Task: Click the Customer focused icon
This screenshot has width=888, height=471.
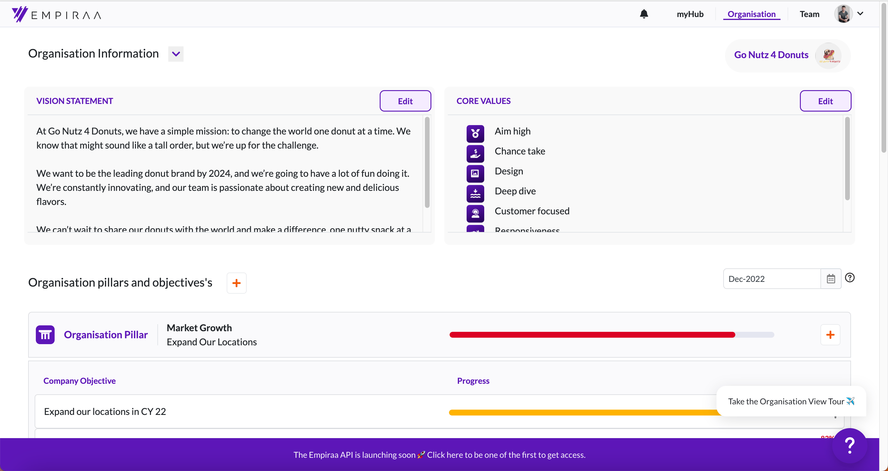Action: click(x=475, y=213)
